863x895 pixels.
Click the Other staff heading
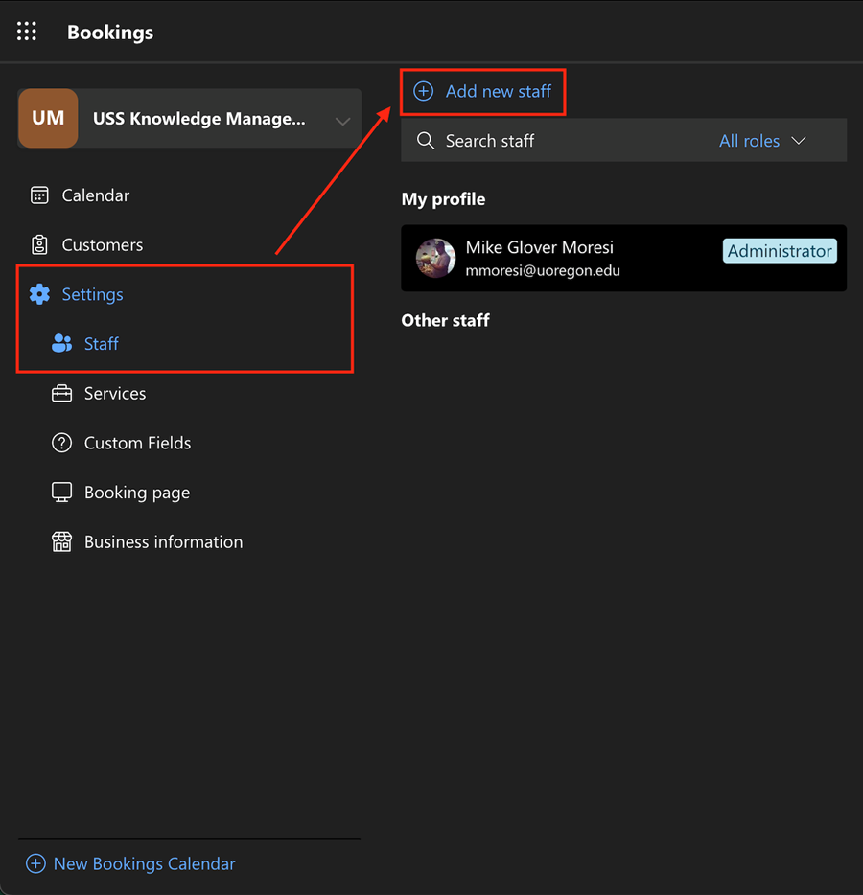(x=446, y=320)
